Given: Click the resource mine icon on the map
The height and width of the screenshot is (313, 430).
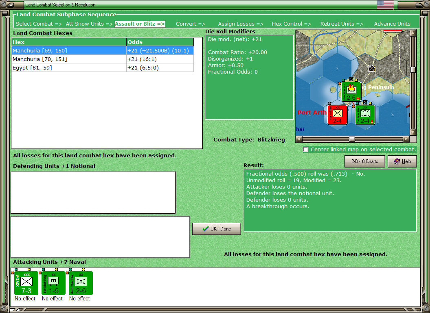Looking at the screenshot, I should 372,68.
